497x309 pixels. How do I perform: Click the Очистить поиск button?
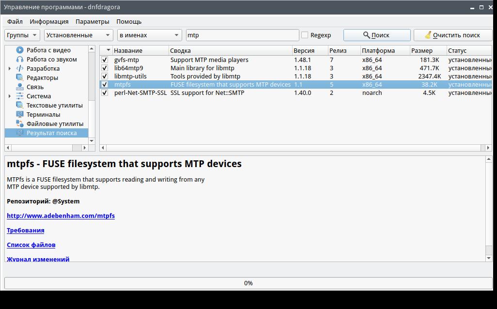pyautogui.click(x=453, y=35)
